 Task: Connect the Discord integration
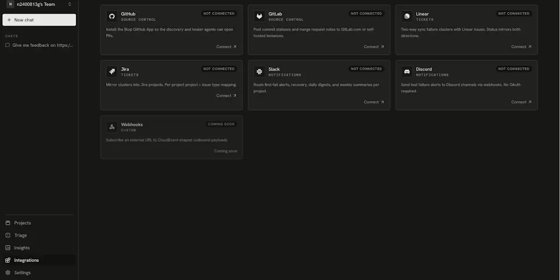coord(521,102)
